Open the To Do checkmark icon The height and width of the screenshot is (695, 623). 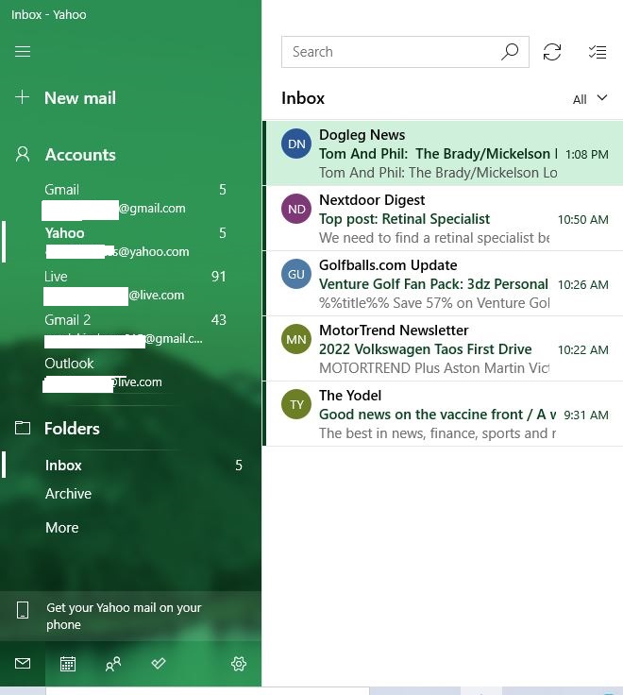pyautogui.click(x=159, y=664)
